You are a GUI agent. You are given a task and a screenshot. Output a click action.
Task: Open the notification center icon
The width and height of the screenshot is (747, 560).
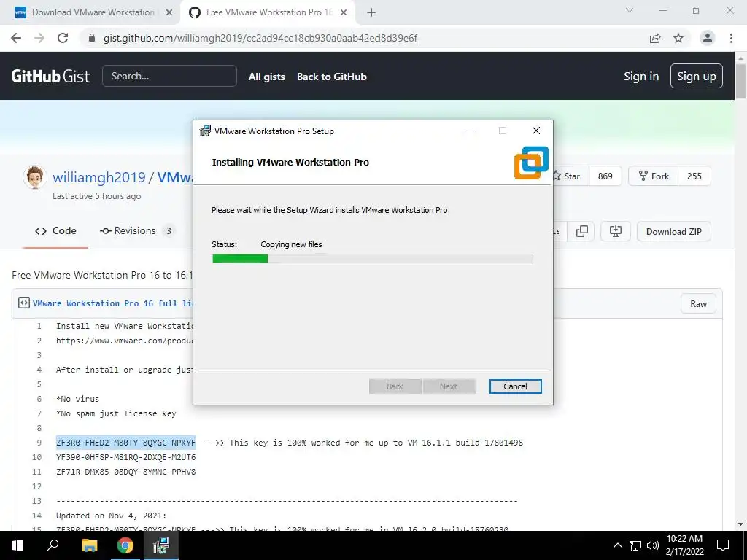pyautogui.click(x=723, y=545)
